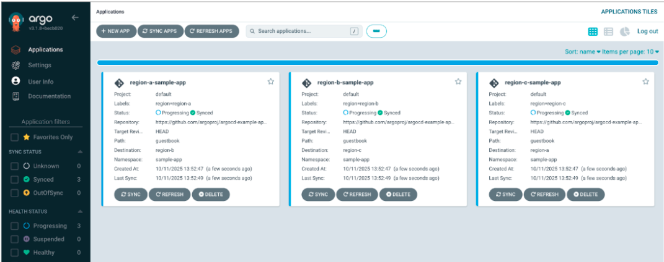The height and width of the screenshot is (262, 664).
Task: Favorite region-a-sample-app with star icon
Action: pos(271,82)
